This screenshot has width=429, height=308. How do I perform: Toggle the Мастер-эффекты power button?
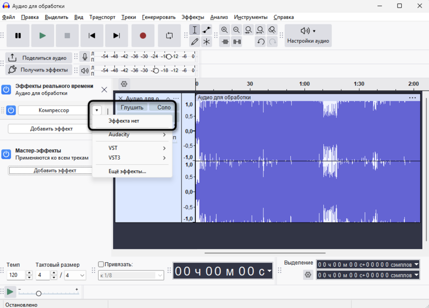pos(6,154)
